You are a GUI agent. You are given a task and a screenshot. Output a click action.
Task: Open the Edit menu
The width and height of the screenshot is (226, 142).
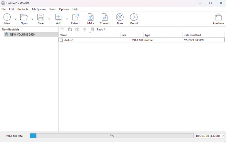(12, 9)
